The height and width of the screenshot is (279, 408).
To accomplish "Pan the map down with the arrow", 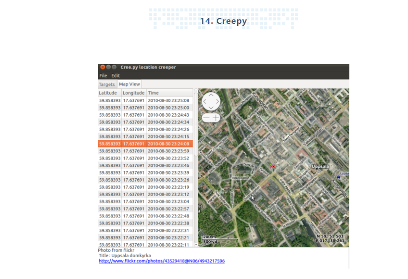I will click(x=211, y=107).
